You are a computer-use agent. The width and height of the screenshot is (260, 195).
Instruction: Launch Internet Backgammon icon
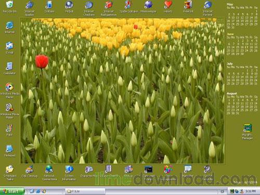tap(109, 8)
